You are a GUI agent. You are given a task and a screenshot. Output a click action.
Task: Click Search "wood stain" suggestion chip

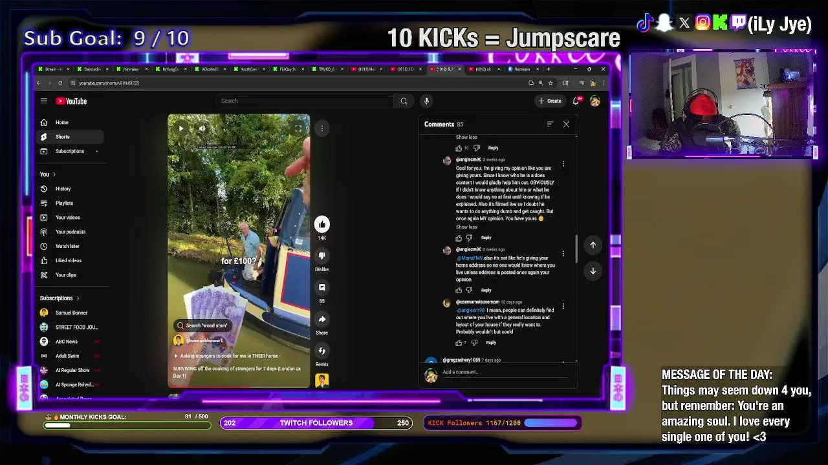tap(202, 325)
